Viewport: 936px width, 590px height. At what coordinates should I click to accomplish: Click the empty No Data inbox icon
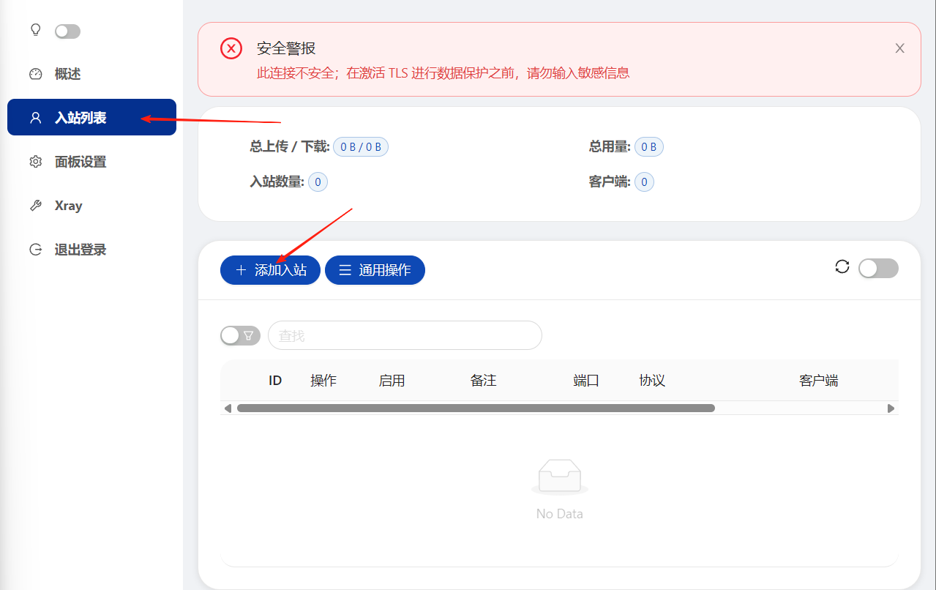(x=559, y=477)
